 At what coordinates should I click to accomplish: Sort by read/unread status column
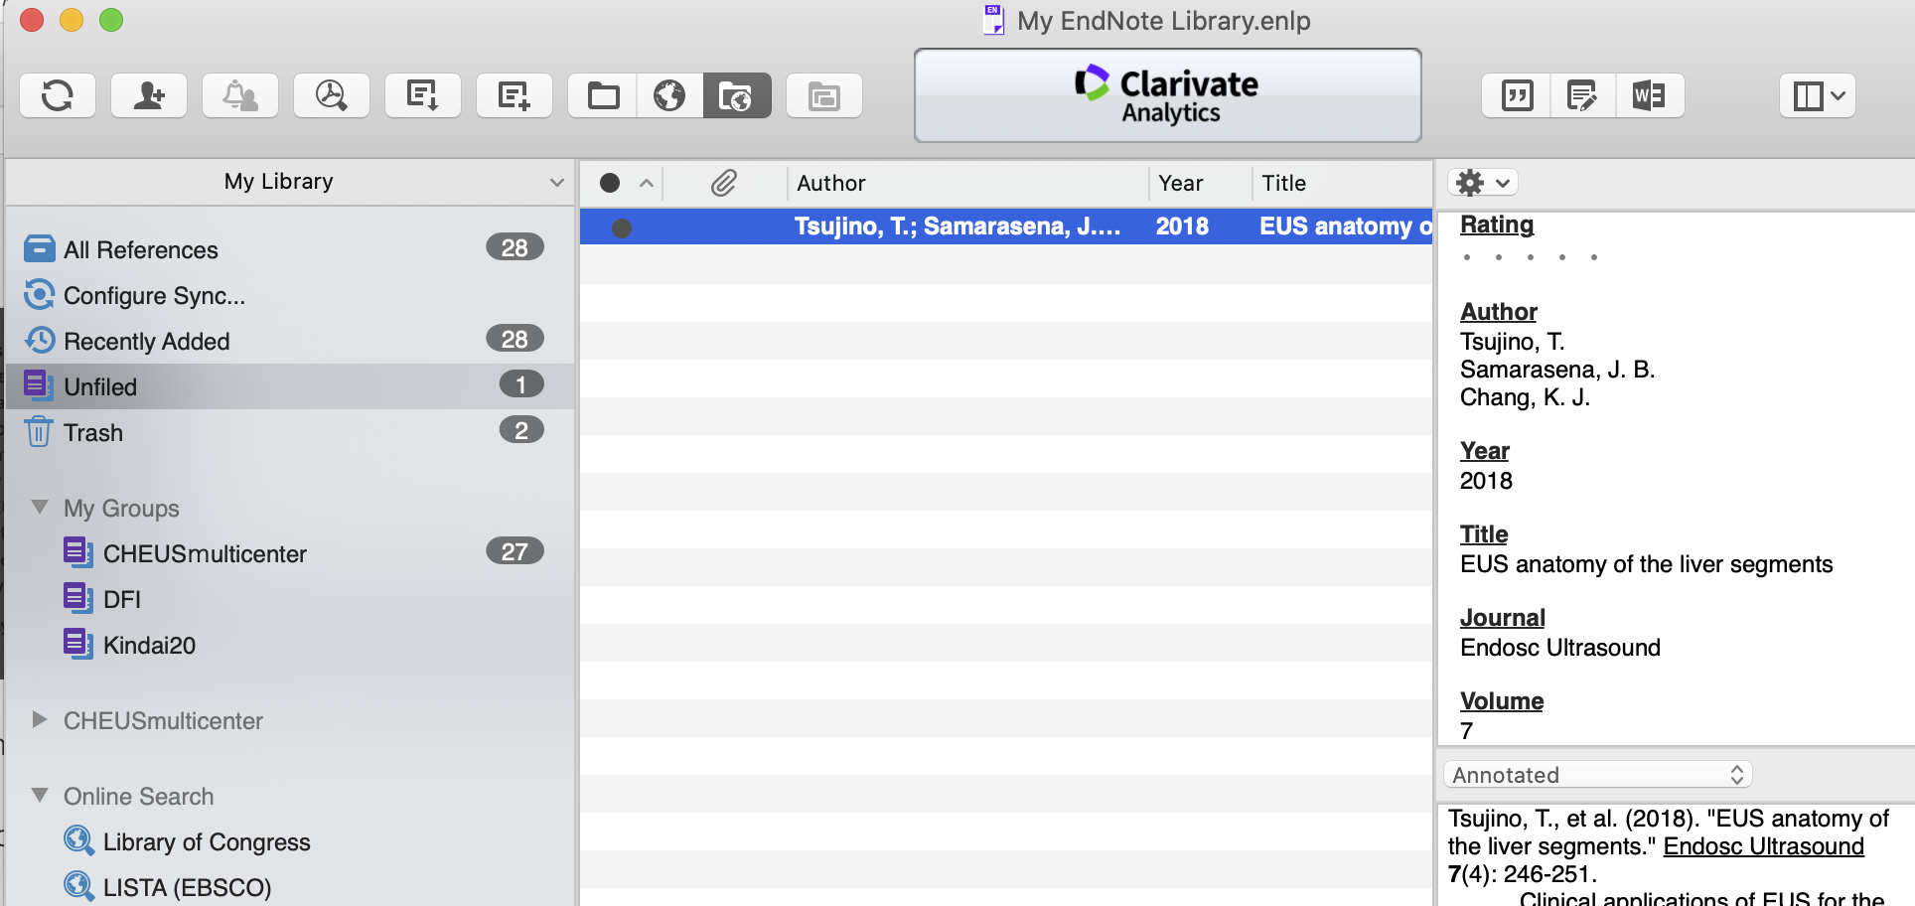tap(622, 183)
